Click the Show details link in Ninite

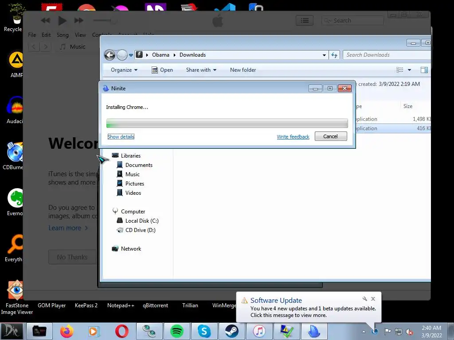(x=121, y=136)
